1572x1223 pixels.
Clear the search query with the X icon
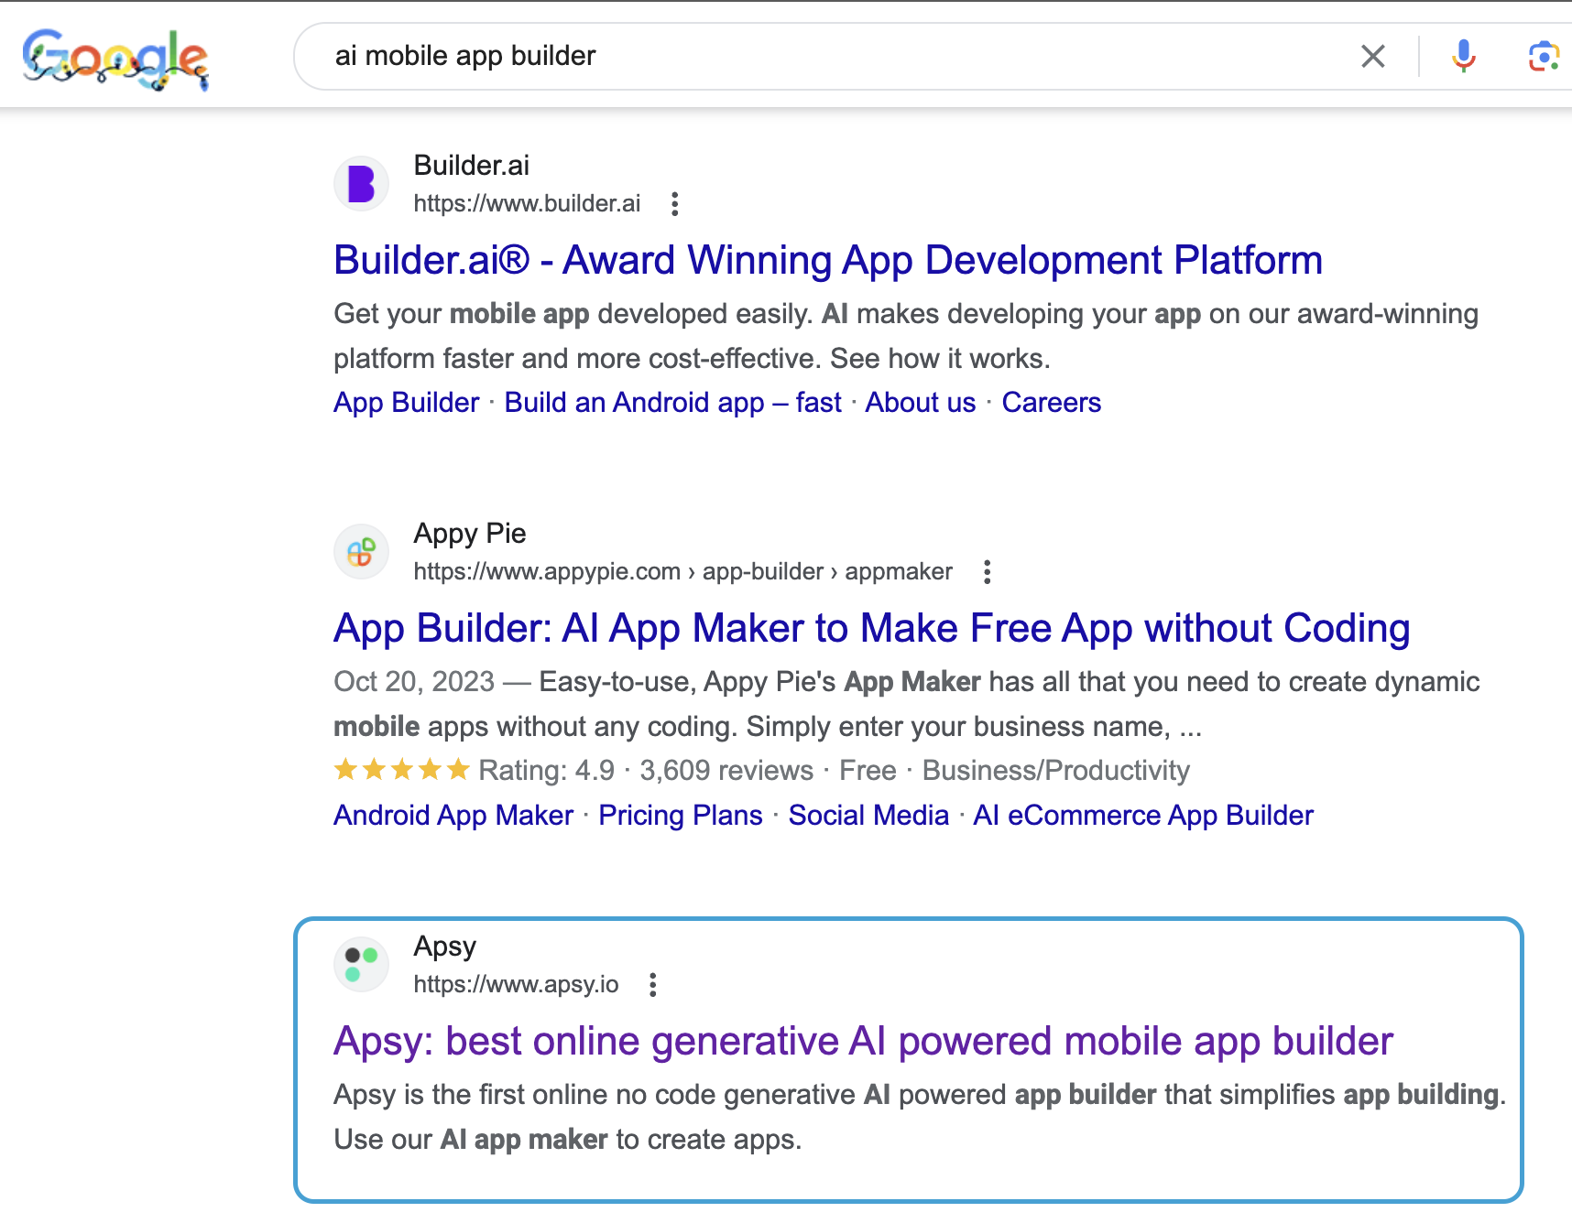(x=1373, y=56)
